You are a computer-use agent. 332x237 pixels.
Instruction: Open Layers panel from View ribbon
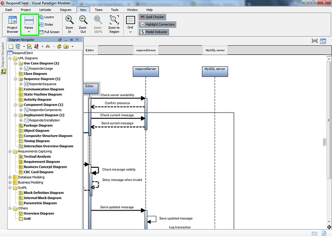(x=47, y=17)
